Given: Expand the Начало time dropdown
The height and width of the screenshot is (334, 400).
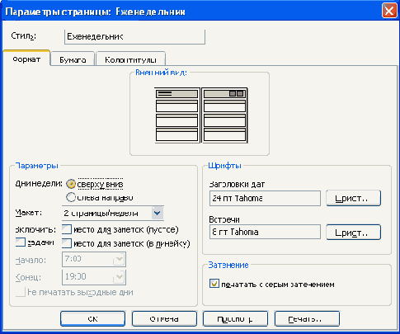Looking at the screenshot, I should 119,259.
